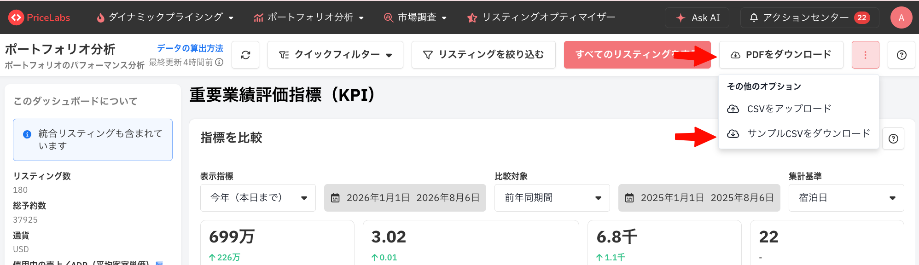
Task: Open the 宿泊日 aggregation dropdown
Action: click(846, 198)
